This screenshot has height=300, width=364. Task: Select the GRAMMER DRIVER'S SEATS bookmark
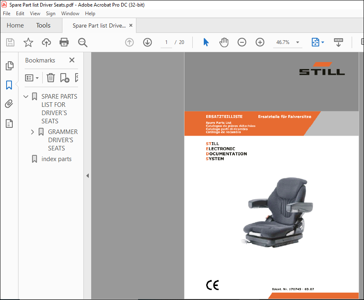click(63, 140)
